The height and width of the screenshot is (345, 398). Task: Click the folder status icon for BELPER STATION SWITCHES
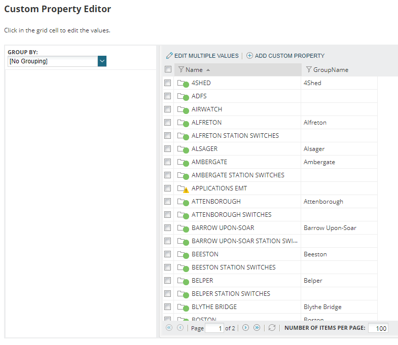(183, 294)
